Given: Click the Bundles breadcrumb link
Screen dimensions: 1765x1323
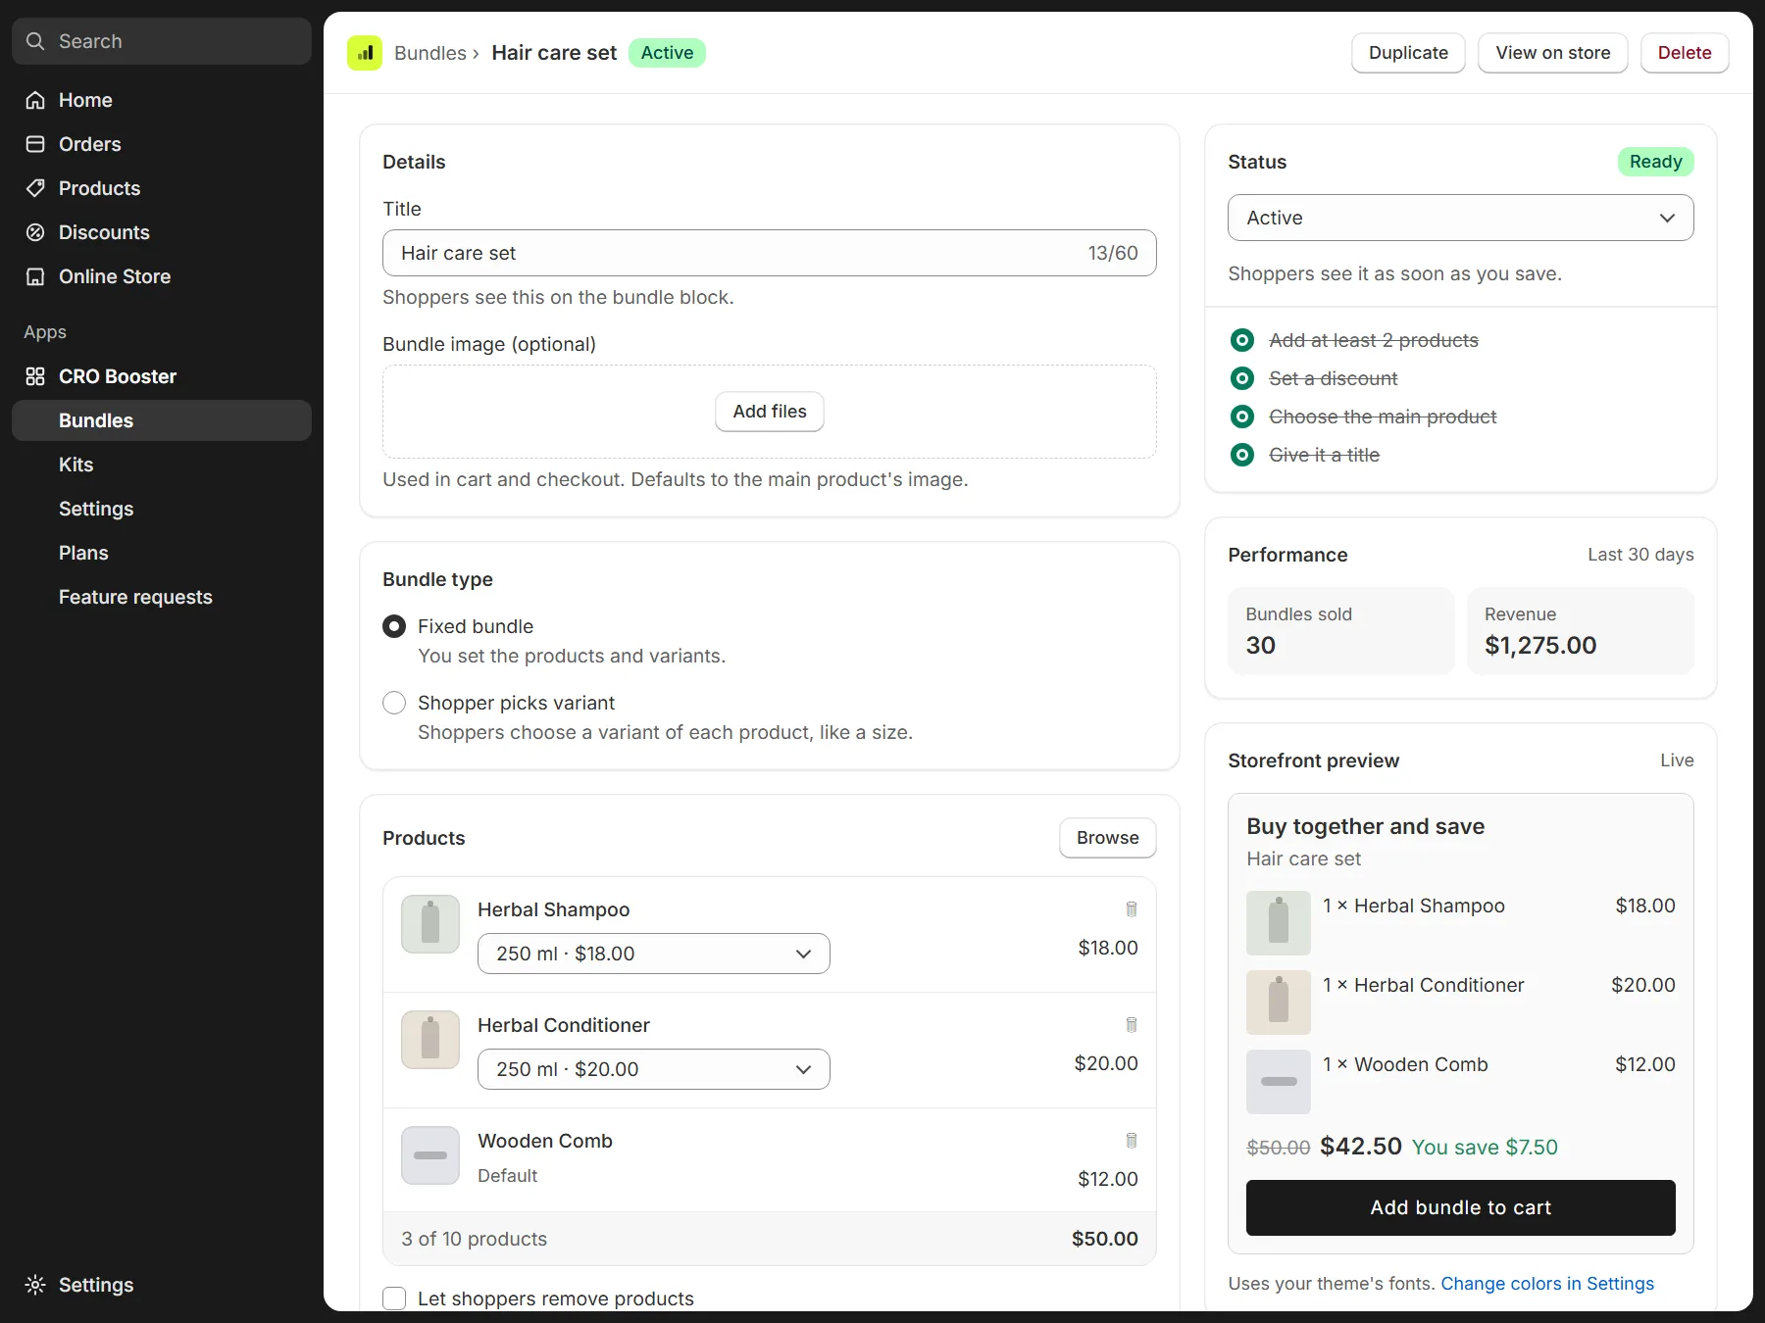Looking at the screenshot, I should (x=430, y=53).
